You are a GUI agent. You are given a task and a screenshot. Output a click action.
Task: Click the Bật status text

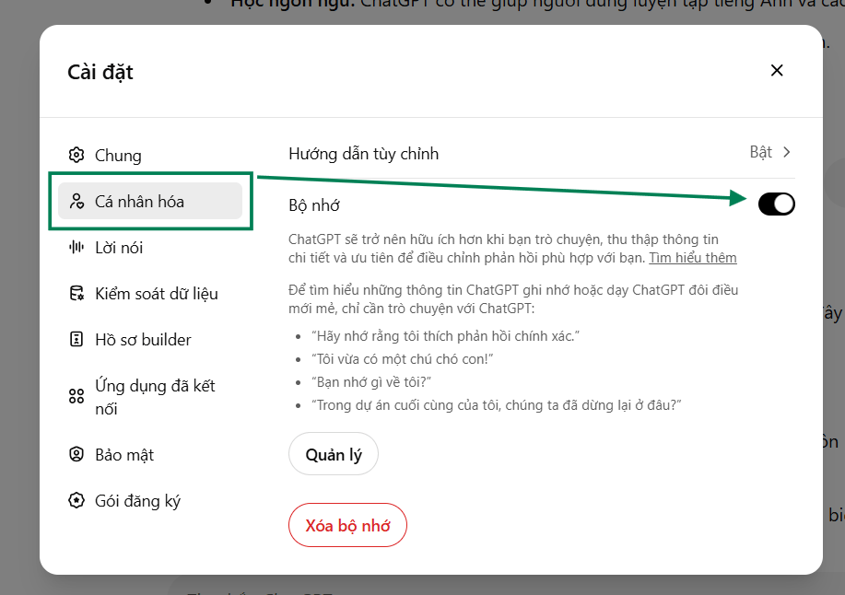pos(761,152)
